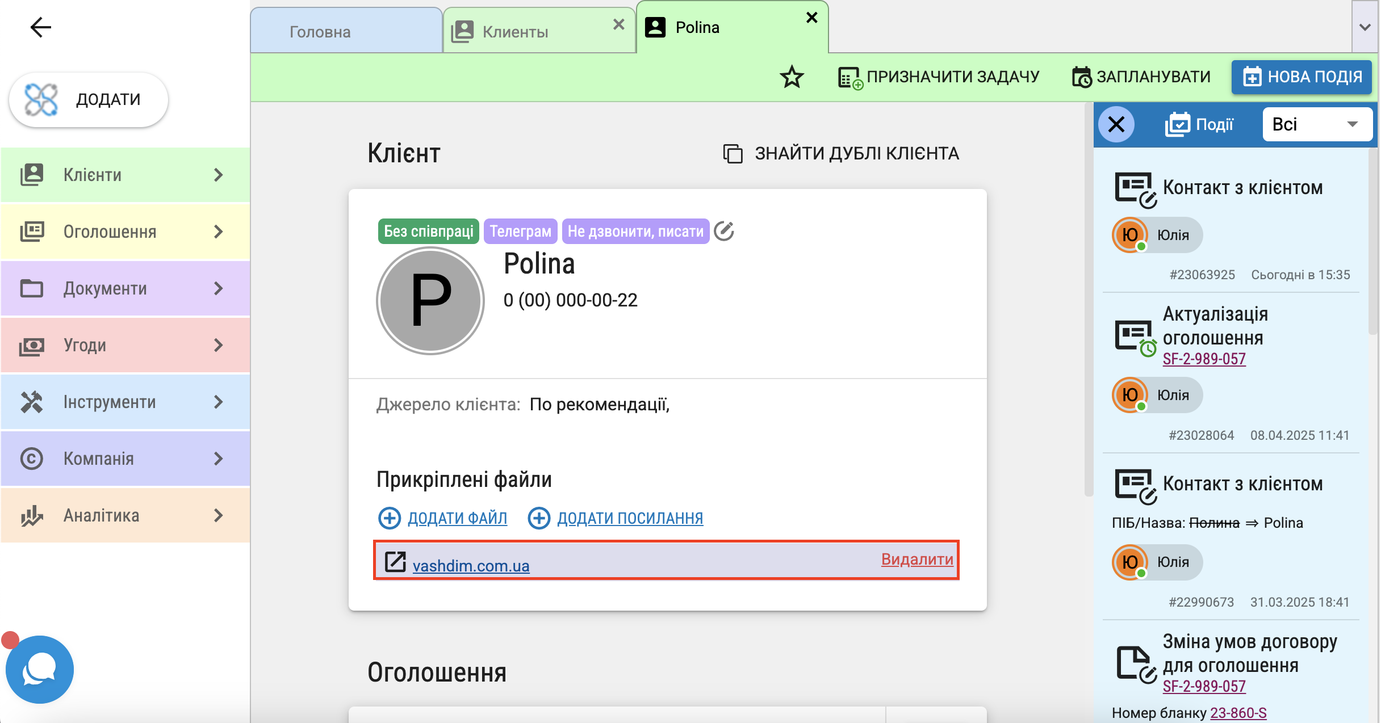Viewport: 1381px width, 723px height.
Task: Expand Клієнти chevron arrow
Action: tap(219, 175)
